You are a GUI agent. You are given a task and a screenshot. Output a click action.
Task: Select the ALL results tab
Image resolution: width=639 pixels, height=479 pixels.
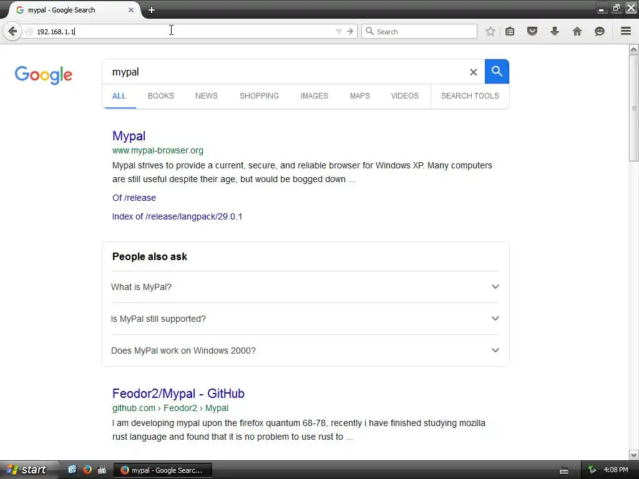(119, 96)
